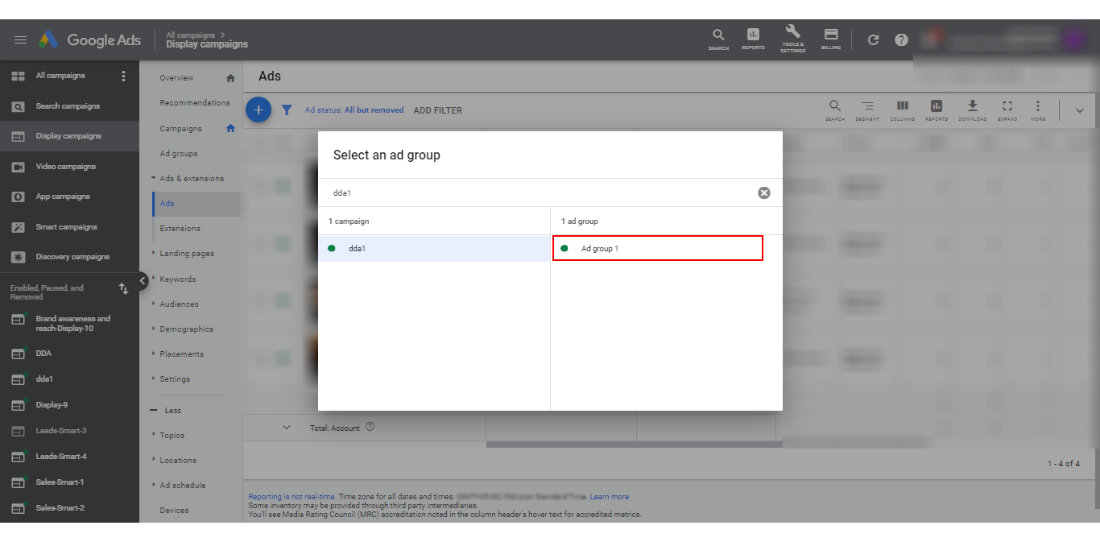Open the More three-dot toolbar menu
Viewport: 1100px width, 542px height.
tap(1038, 110)
